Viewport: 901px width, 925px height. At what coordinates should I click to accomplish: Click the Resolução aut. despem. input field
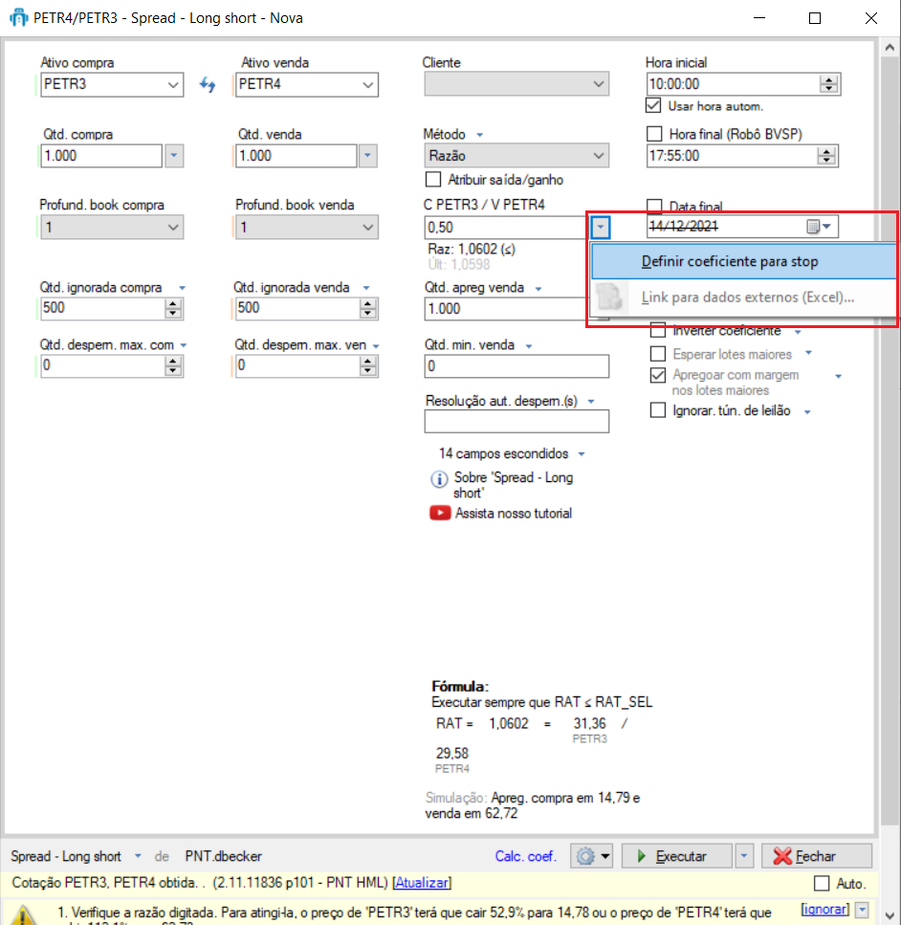pyautogui.click(x=516, y=421)
